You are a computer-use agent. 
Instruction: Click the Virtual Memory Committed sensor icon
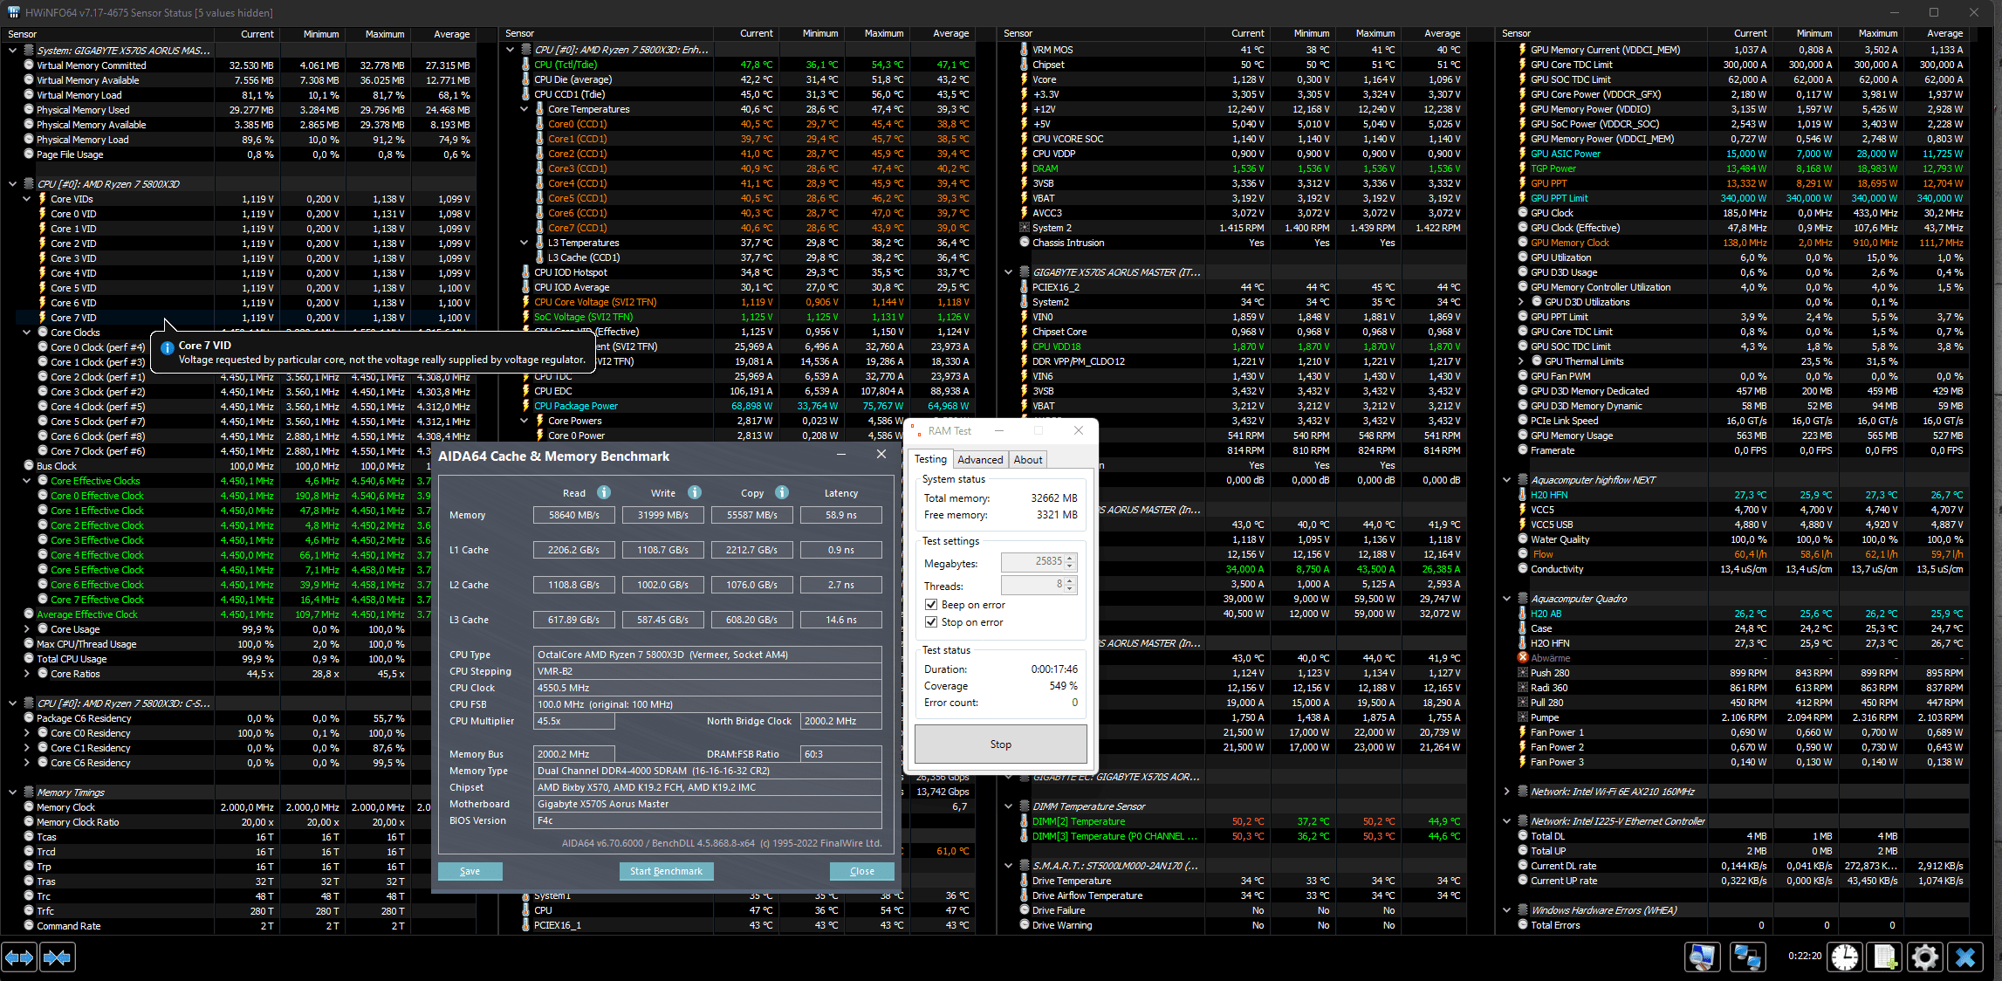(x=29, y=65)
